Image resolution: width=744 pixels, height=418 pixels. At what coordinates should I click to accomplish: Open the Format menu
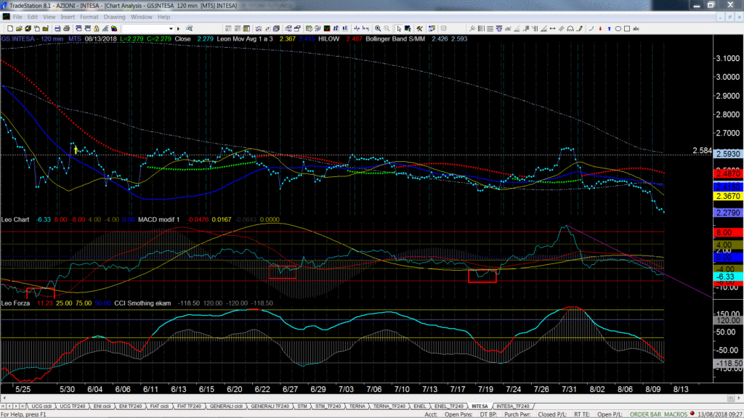click(89, 17)
